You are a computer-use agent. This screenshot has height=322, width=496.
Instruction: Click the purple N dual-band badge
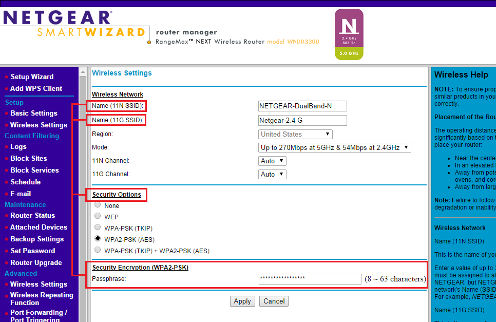(x=349, y=34)
